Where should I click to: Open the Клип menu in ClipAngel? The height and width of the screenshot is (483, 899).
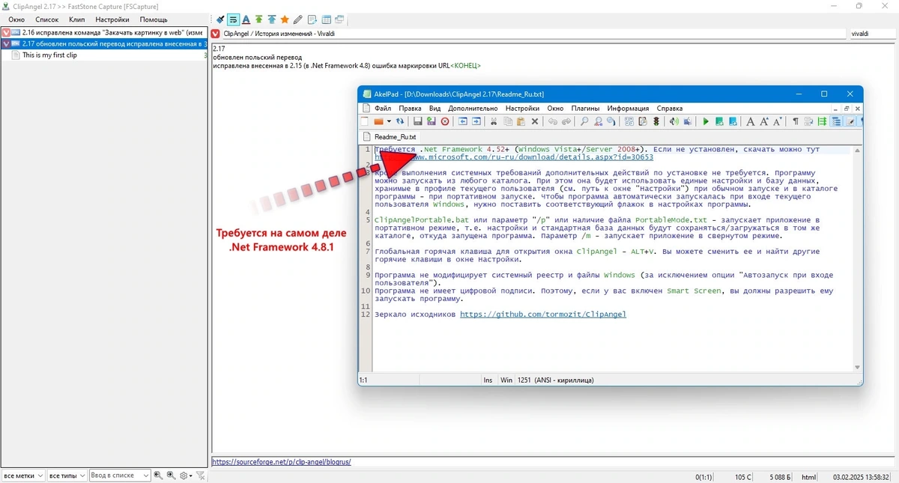[76, 19]
